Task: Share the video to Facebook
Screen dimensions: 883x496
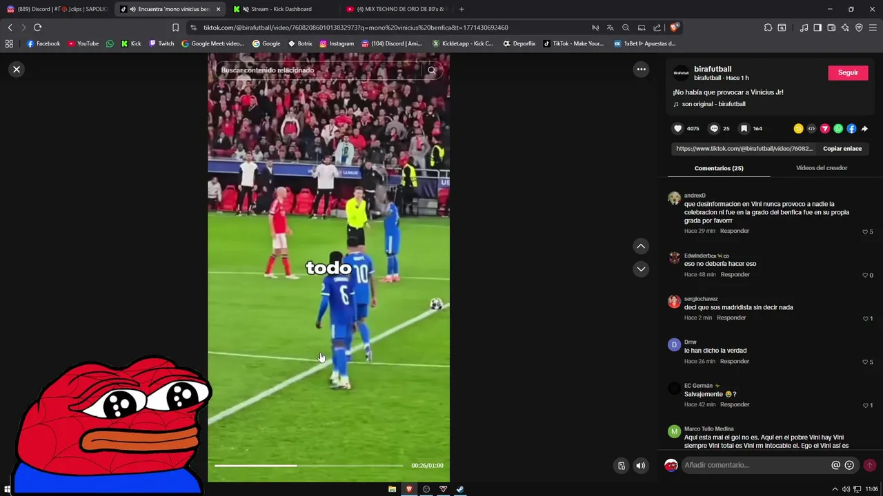Action: tap(851, 129)
